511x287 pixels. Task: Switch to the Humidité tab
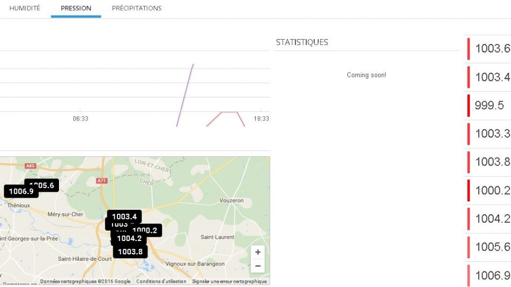[25, 9]
